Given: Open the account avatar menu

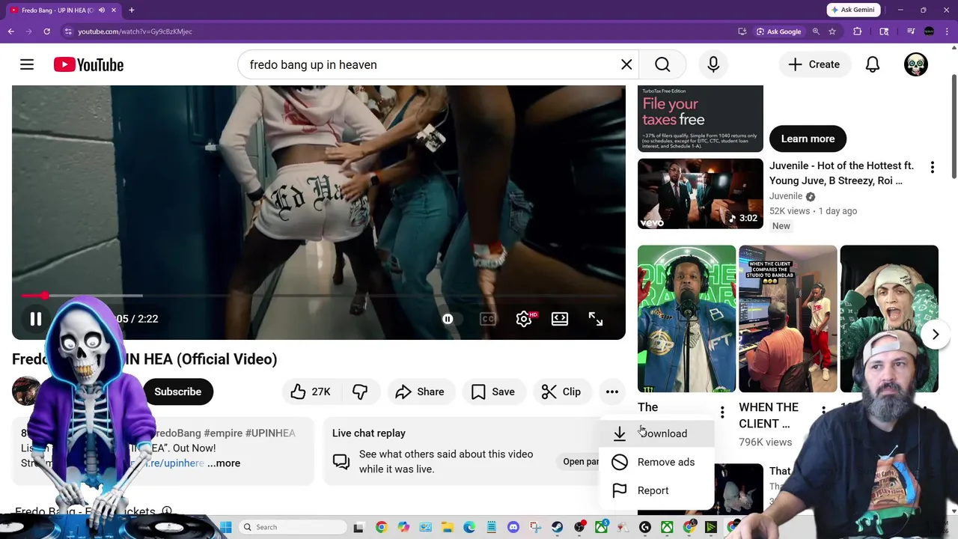Looking at the screenshot, I should click(x=916, y=64).
